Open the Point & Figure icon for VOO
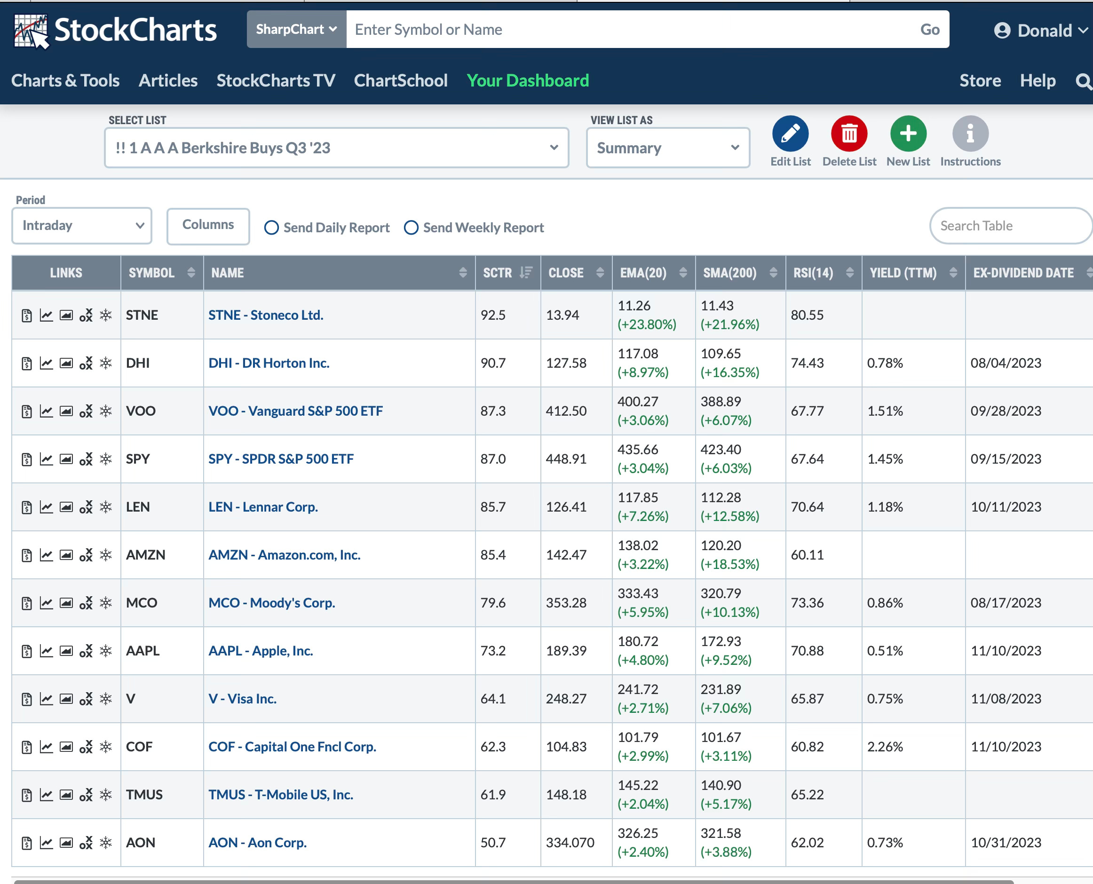The width and height of the screenshot is (1093, 884). pos(86,411)
